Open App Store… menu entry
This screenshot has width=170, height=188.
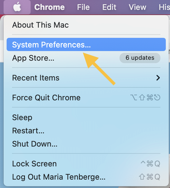[x=86, y=58]
